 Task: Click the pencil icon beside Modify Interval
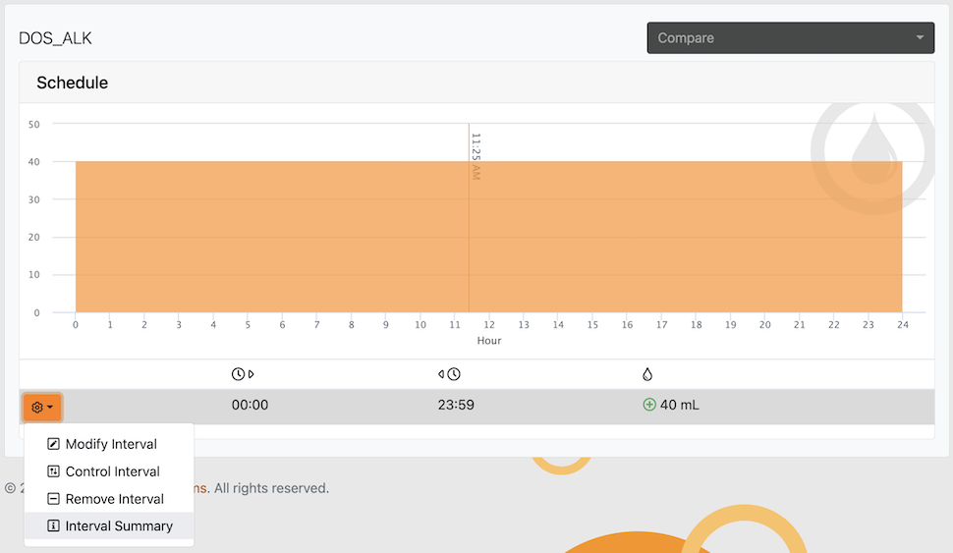coord(54,444)
